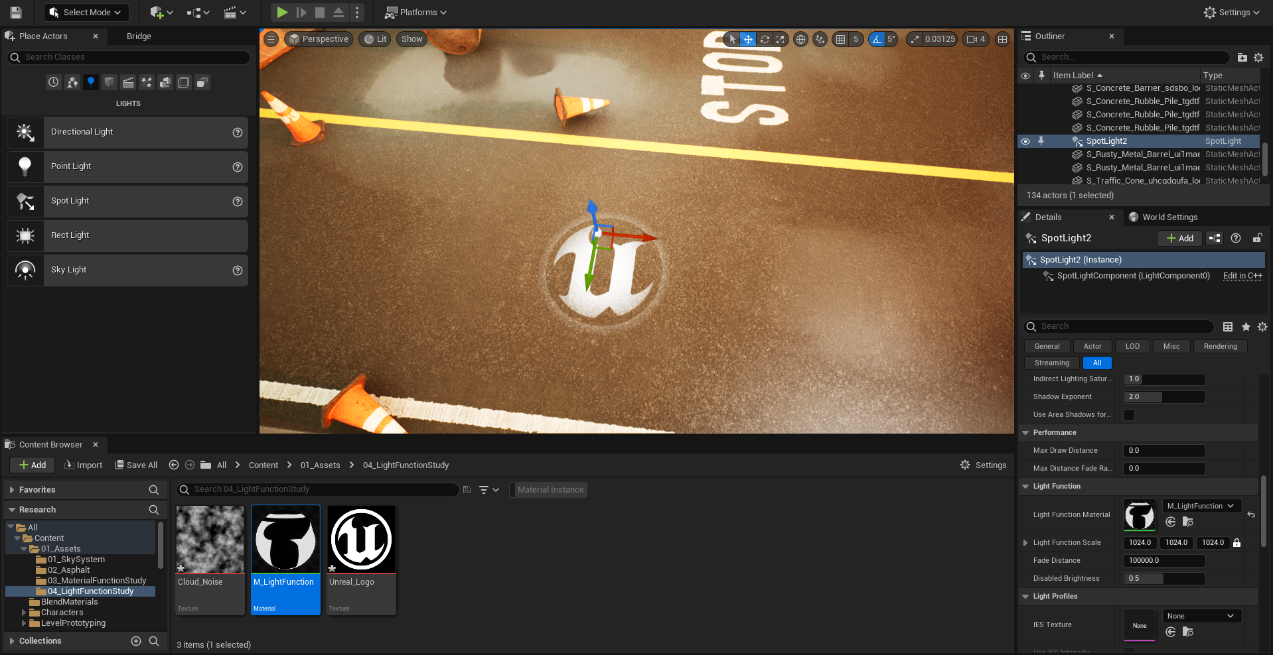This screenshot has height=655, width=1273.
Task: Save the current level with the floppy icon
Action: tap(16, 12)
